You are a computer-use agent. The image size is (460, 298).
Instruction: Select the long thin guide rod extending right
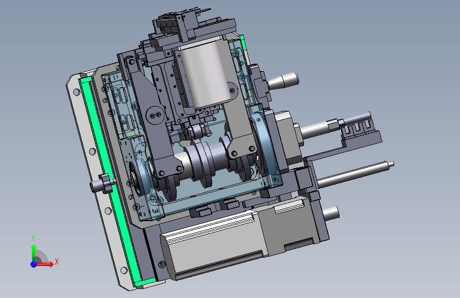coord(355,174)
